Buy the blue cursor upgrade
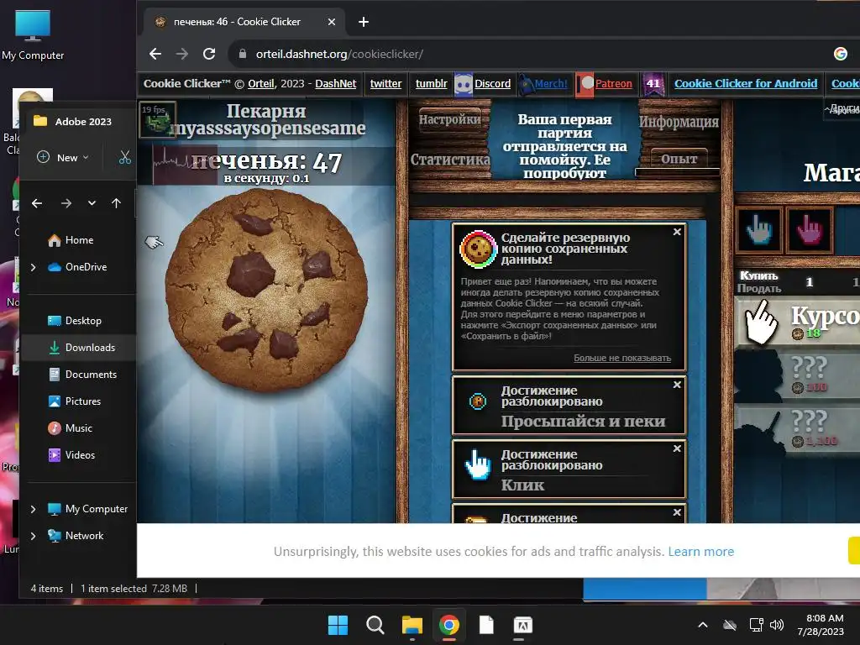The width and height of the screenshot is (860, 645). [759, 229]
